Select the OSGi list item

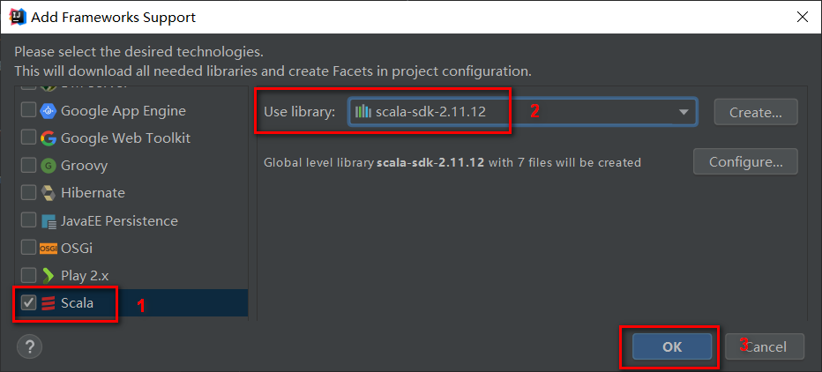tap(76, 248)
